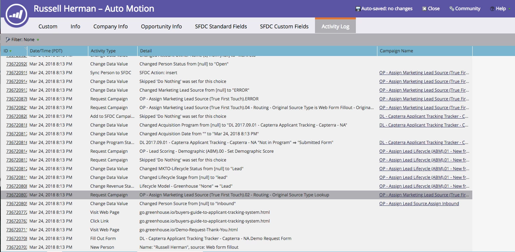Open the SFDC Standard Fields tab
This screenshot has height=252, width=515.
click(221, 26)
